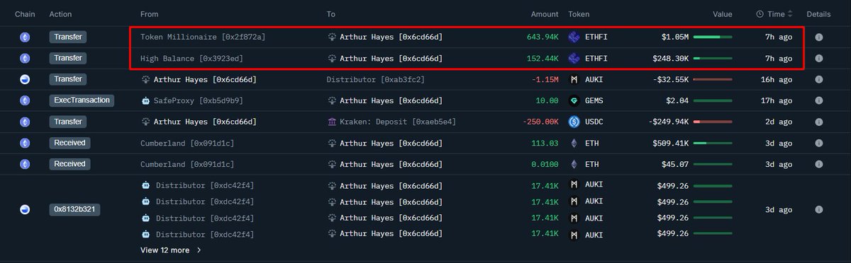Image resolution: width=851 pixels, height=263 pixels.
Task: Click the Base chain icon in the AUKI transfer row
Action: [25, 79]
